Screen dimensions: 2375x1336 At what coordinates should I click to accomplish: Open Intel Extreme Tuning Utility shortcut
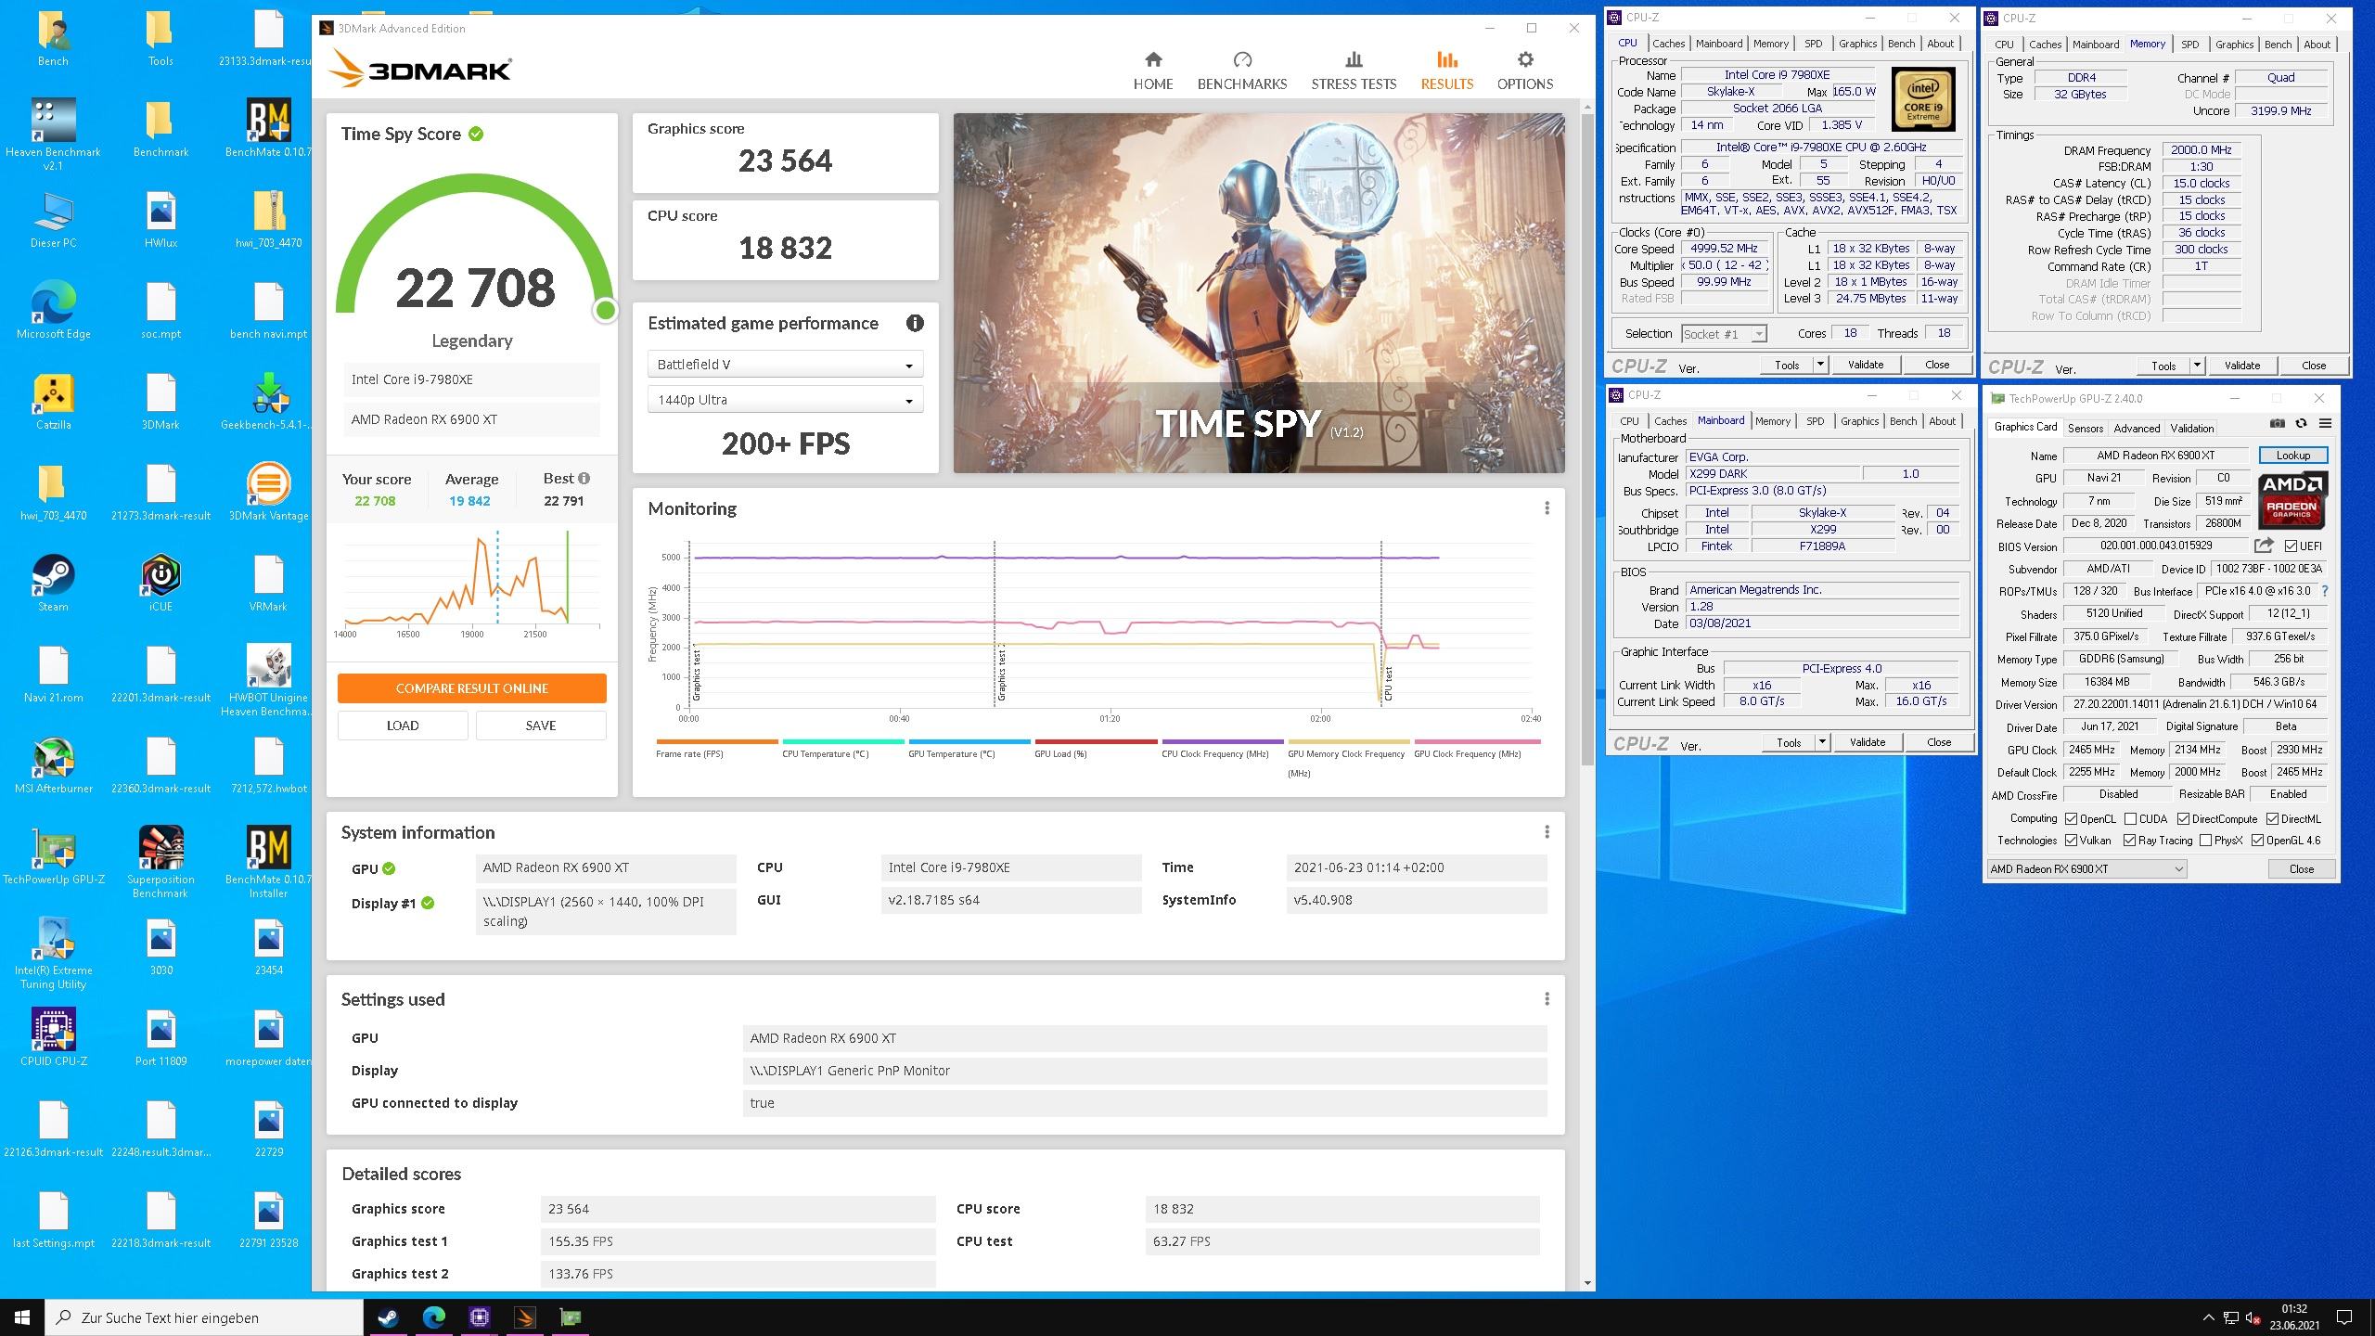pyautogui.click(x=53, y=953)
